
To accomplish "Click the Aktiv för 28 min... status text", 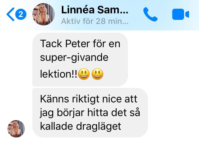I will (x=95, y=21).
